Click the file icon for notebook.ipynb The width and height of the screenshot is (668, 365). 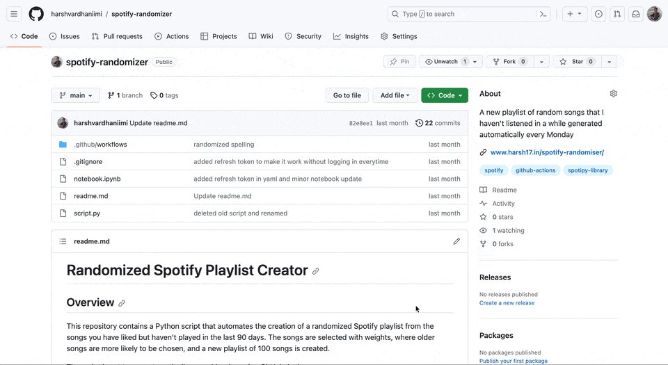(x=63, y=179)
